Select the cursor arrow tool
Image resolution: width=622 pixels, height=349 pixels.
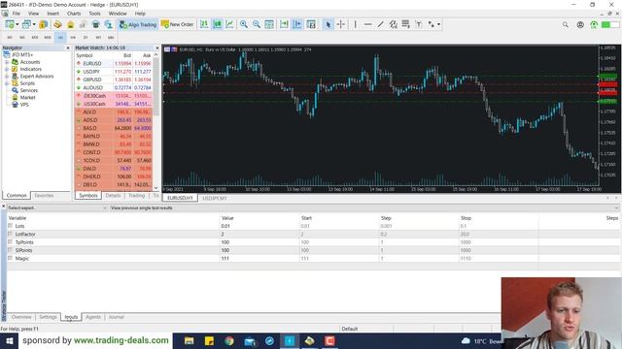(x=328, y=24)
